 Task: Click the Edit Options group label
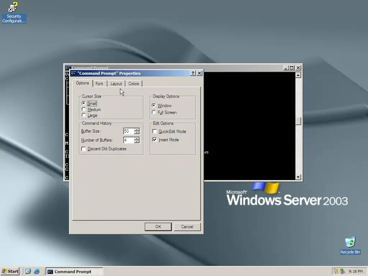[x=163, y=123]
